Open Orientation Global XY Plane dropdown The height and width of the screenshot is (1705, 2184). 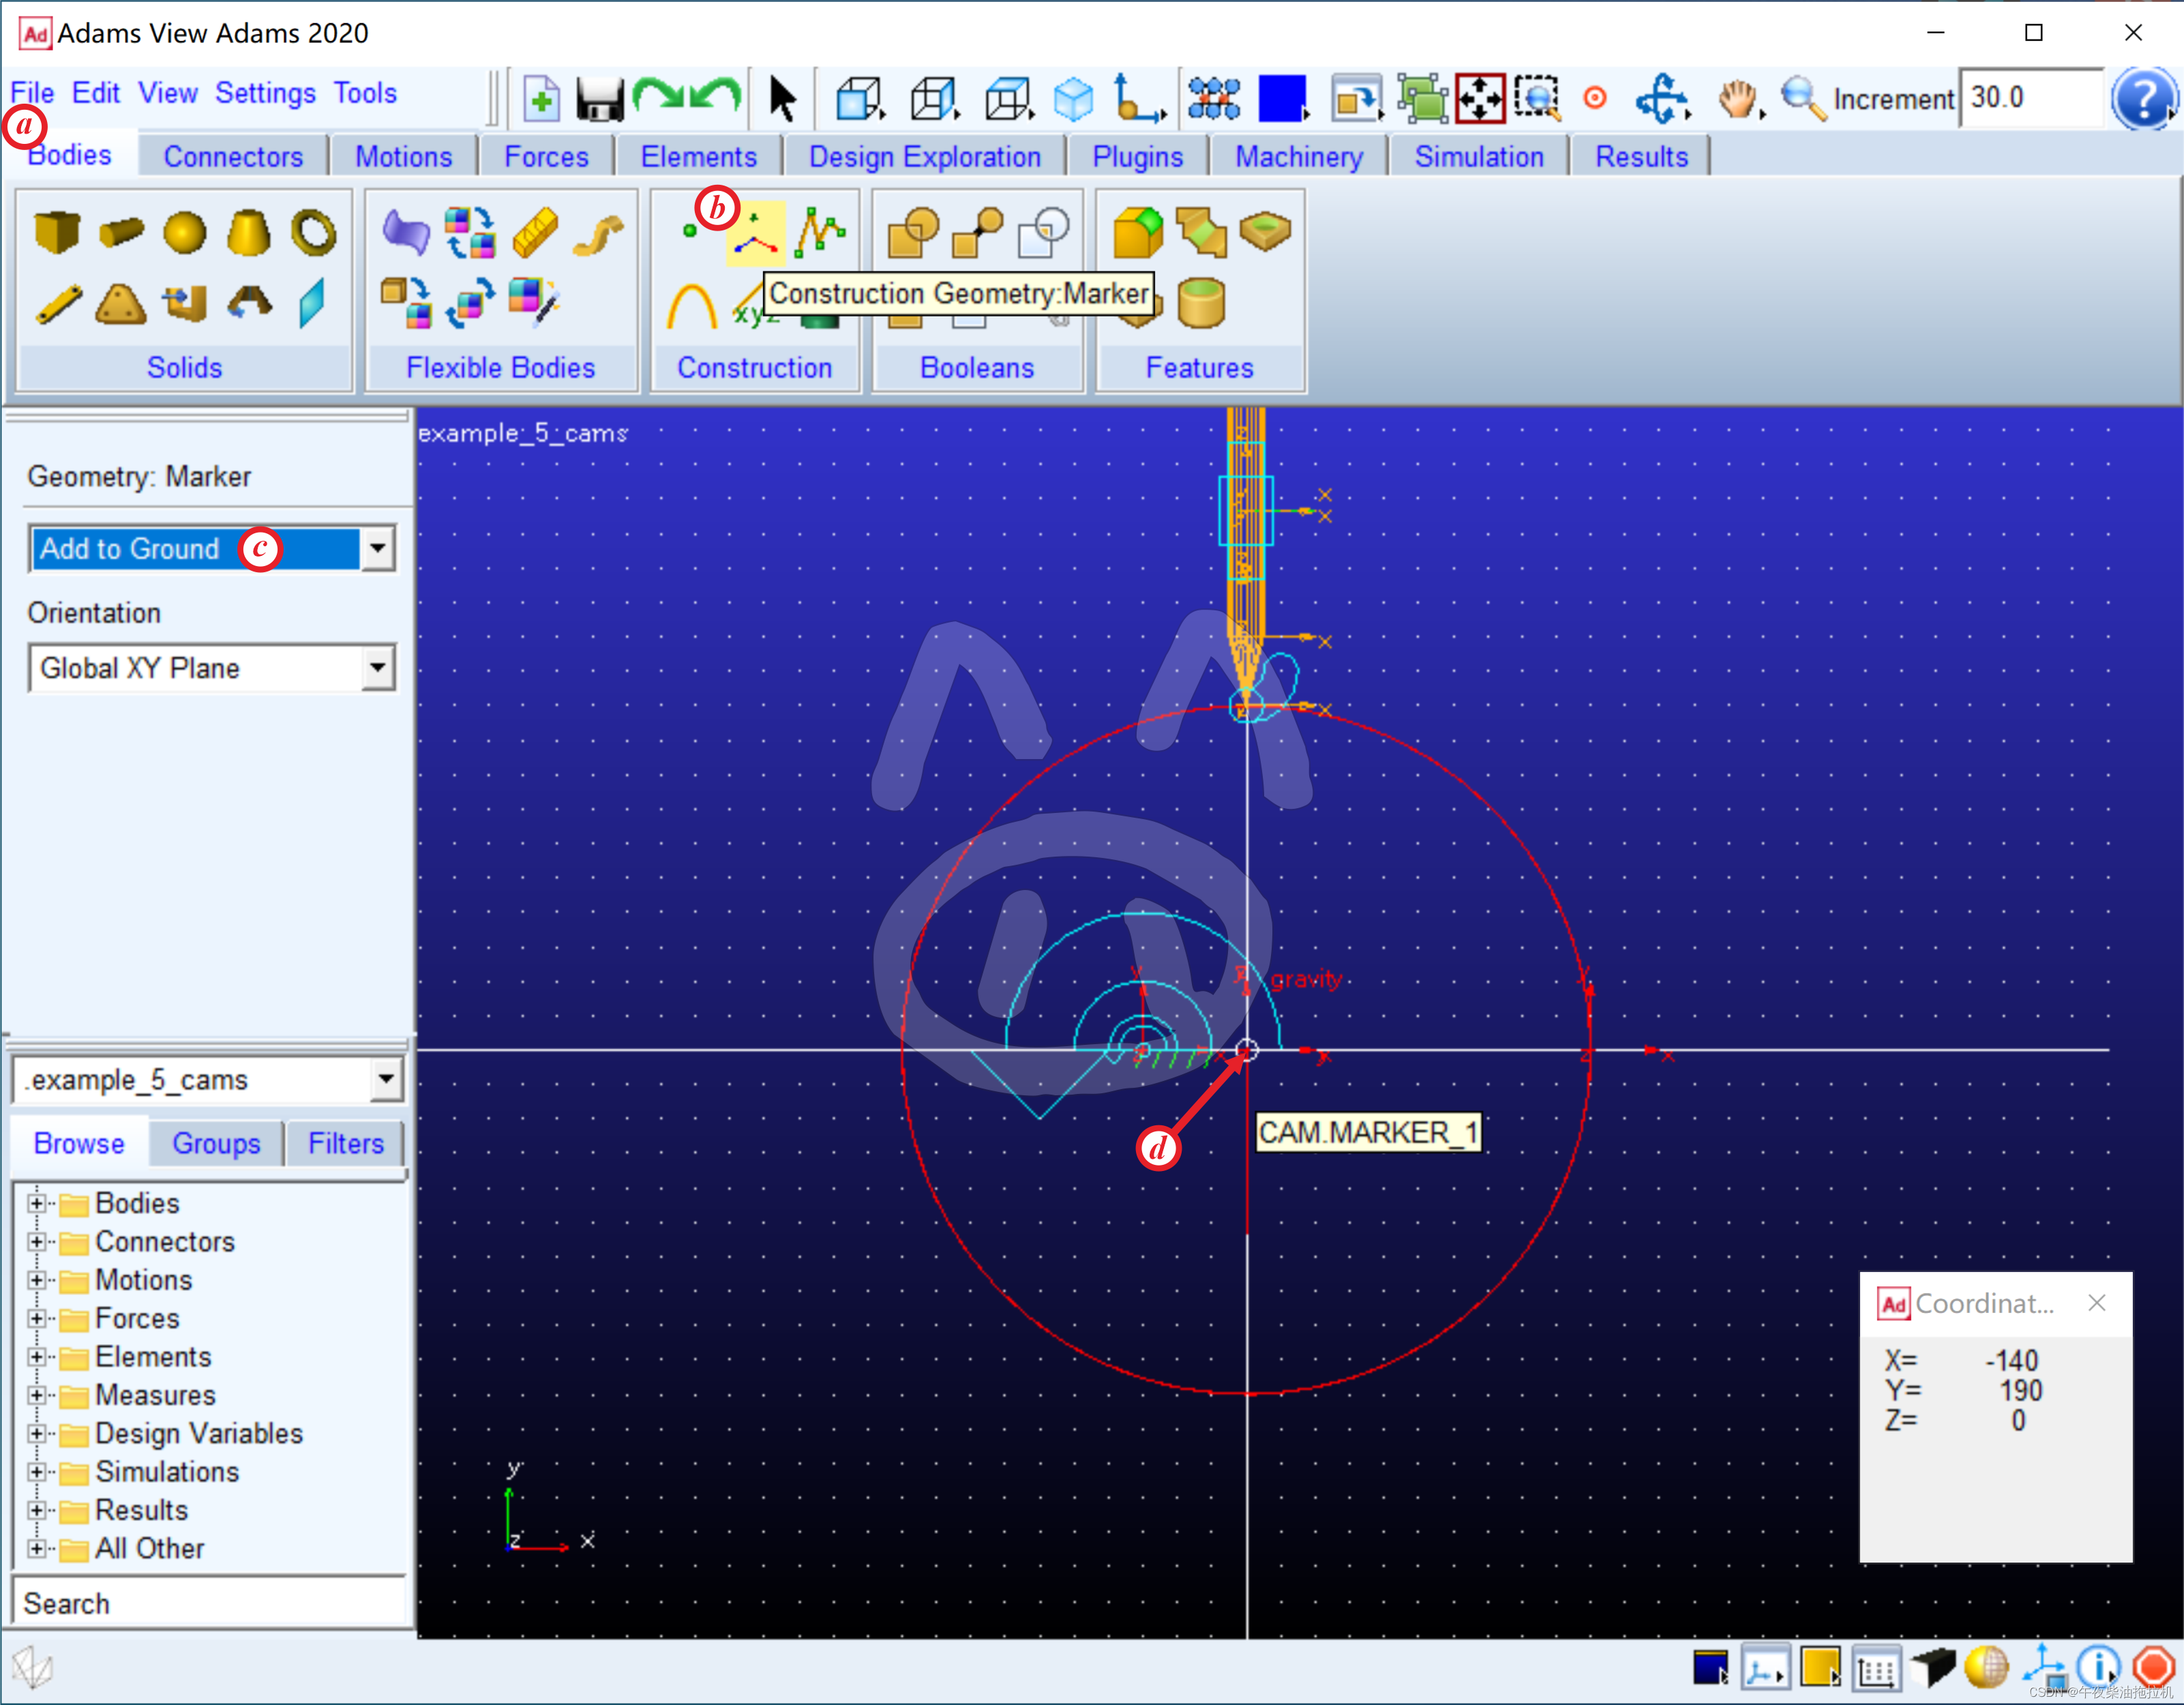pos(377,667)
